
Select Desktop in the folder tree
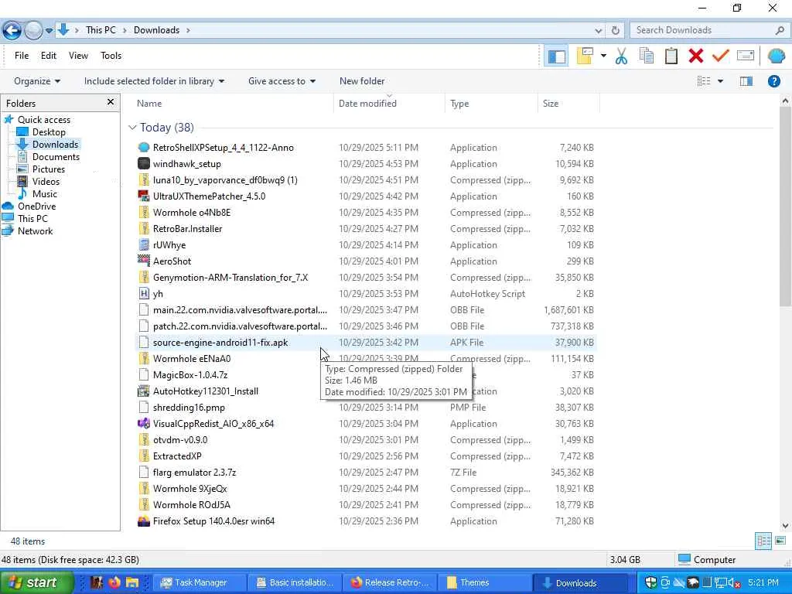pos(49,131)
